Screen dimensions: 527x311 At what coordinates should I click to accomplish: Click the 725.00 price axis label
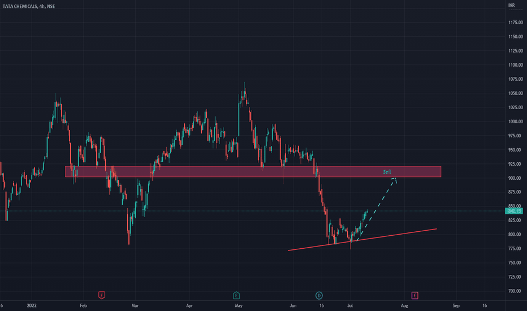516,277
